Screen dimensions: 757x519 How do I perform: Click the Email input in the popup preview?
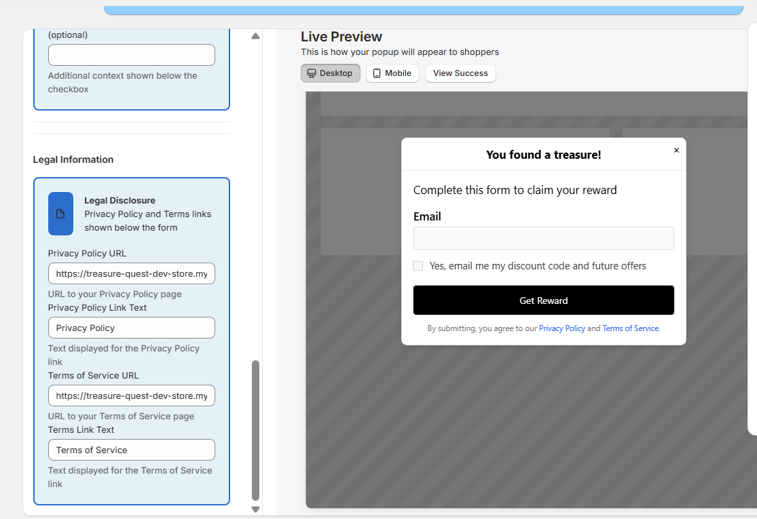pyautogui.click(x=543, y=238)
